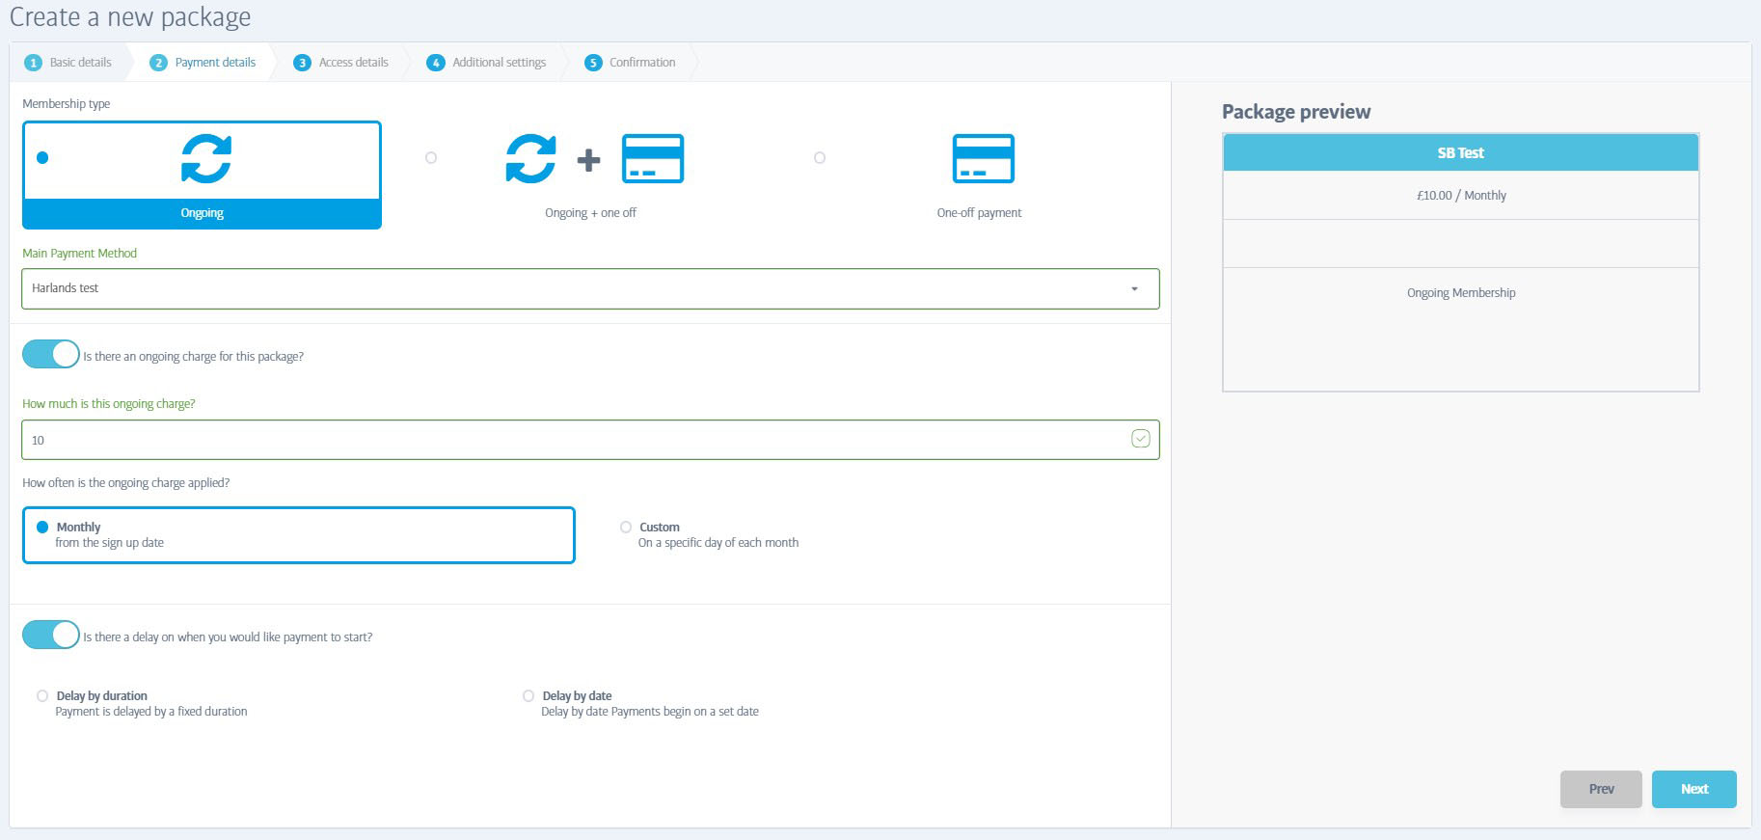Image resolution: width=1761 pixels, height=840 pixels.
Task: Click the Prev button
Action: click(1601, 789)
